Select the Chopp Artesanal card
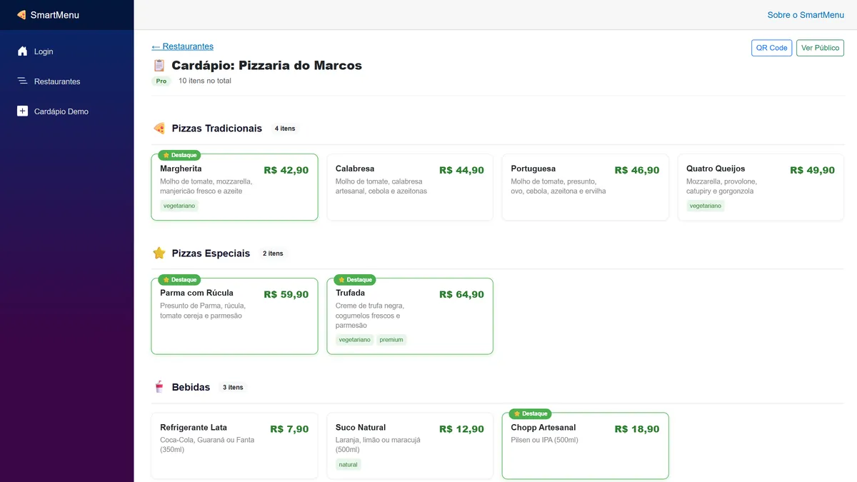 click(586, 446)
